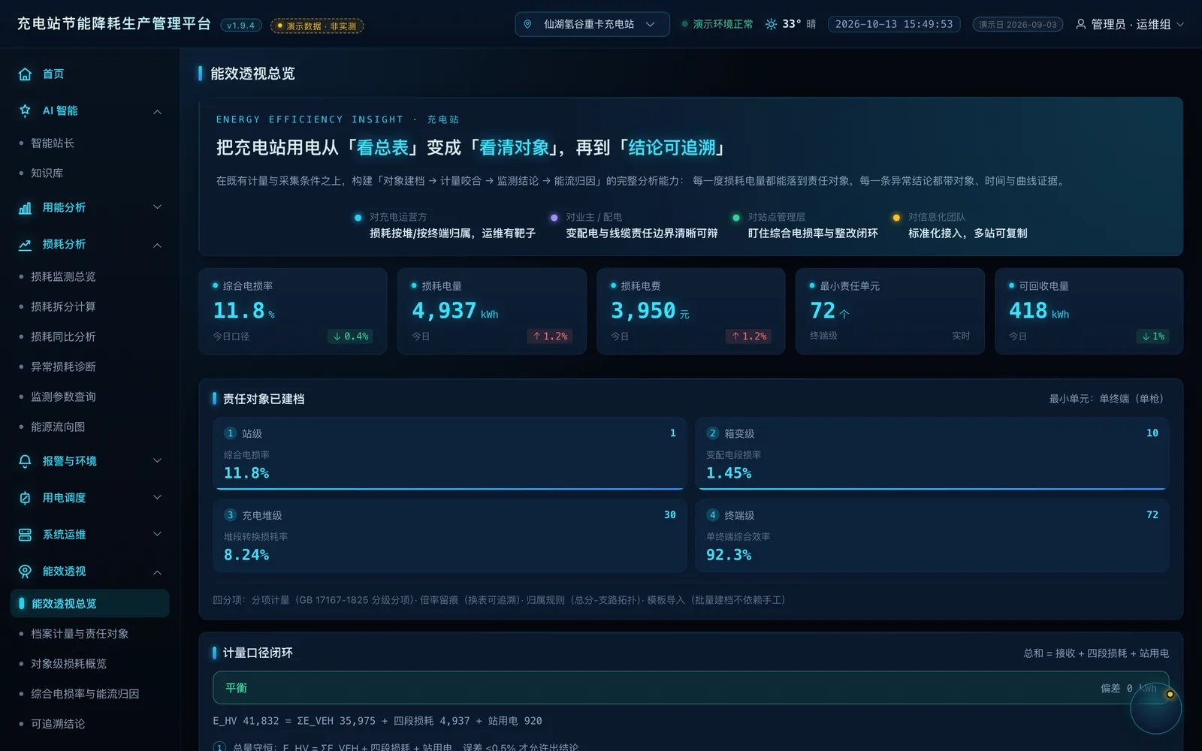
Task: Click the 用电调度 icon
Action: point(25,498)
